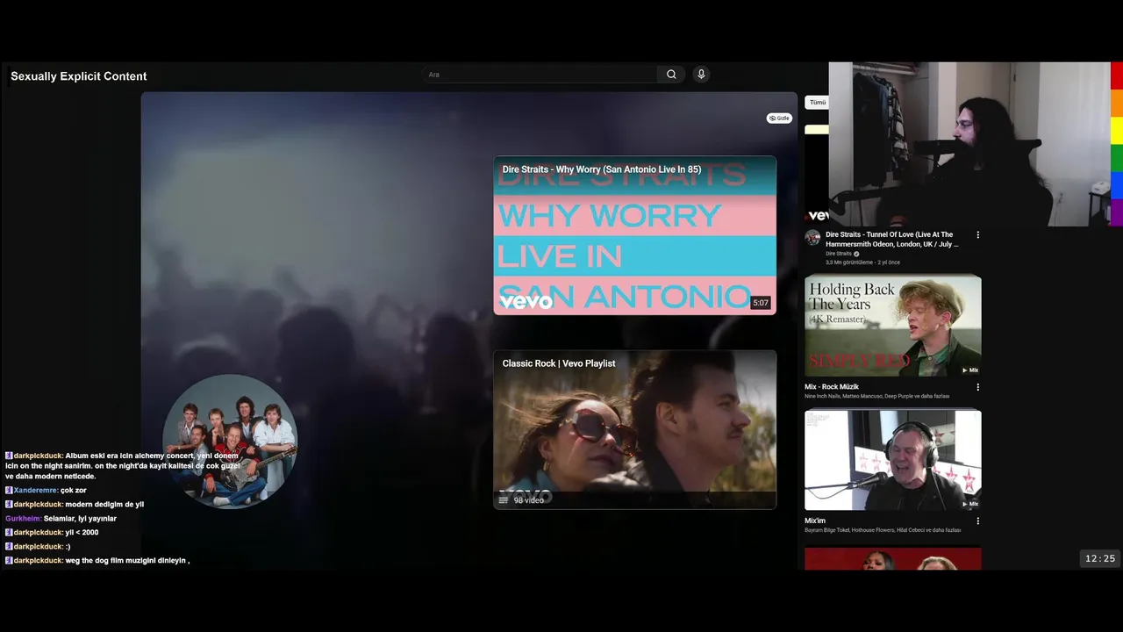Open 'Mix'im' title link
Viewport: 1123px width, 632px height.
(815, 521)
